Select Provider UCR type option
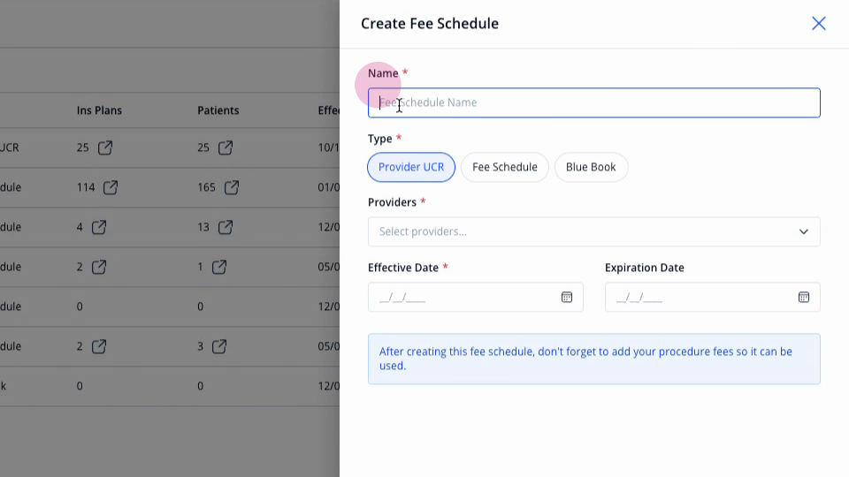Viewport: 849px width, 477px height. coord(411,167)
